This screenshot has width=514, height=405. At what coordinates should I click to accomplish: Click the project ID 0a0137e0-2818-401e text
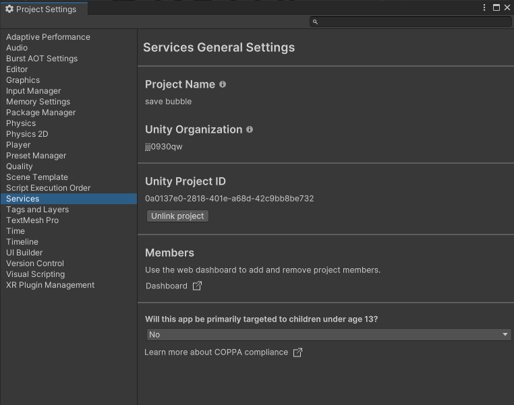coord(229,198)
